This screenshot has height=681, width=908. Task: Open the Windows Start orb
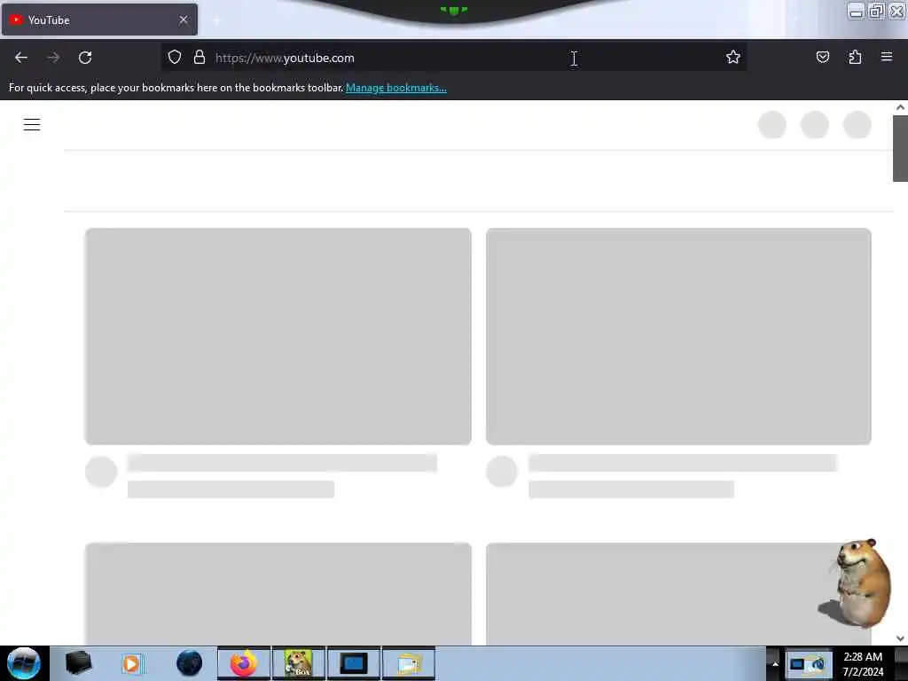[x=24, y=663]
